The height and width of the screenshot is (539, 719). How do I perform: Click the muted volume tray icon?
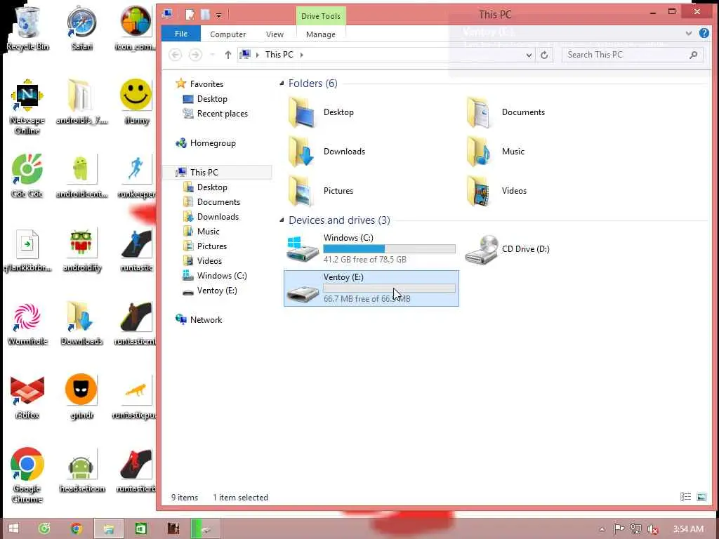652,529
